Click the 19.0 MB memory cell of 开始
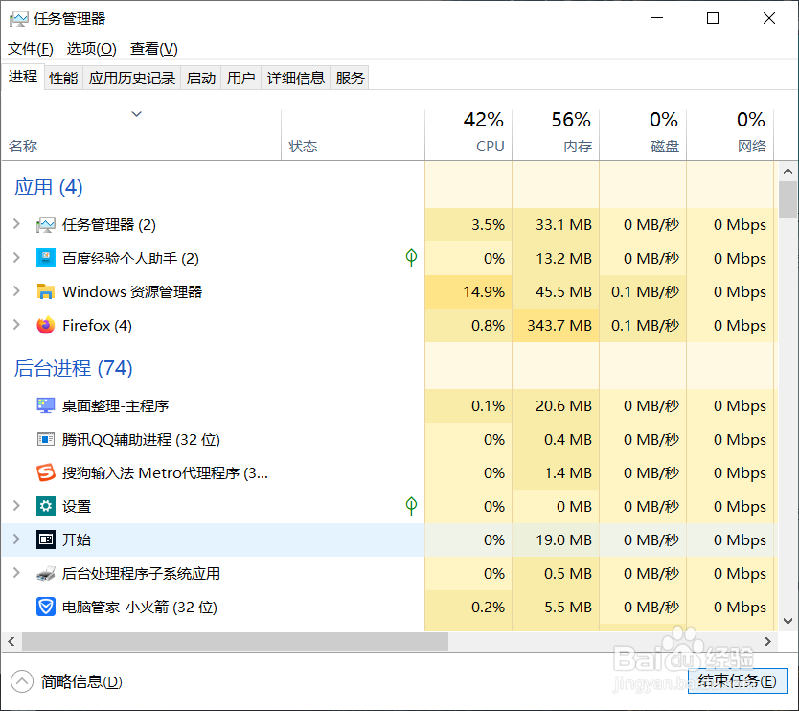 (556, 539)
